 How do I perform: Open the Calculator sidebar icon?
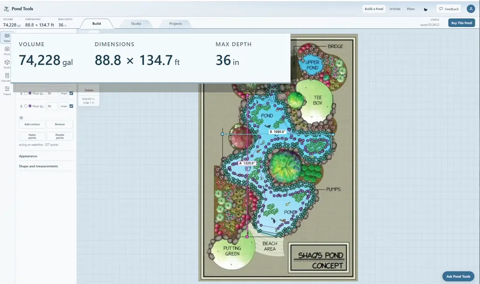pos(7,77)
